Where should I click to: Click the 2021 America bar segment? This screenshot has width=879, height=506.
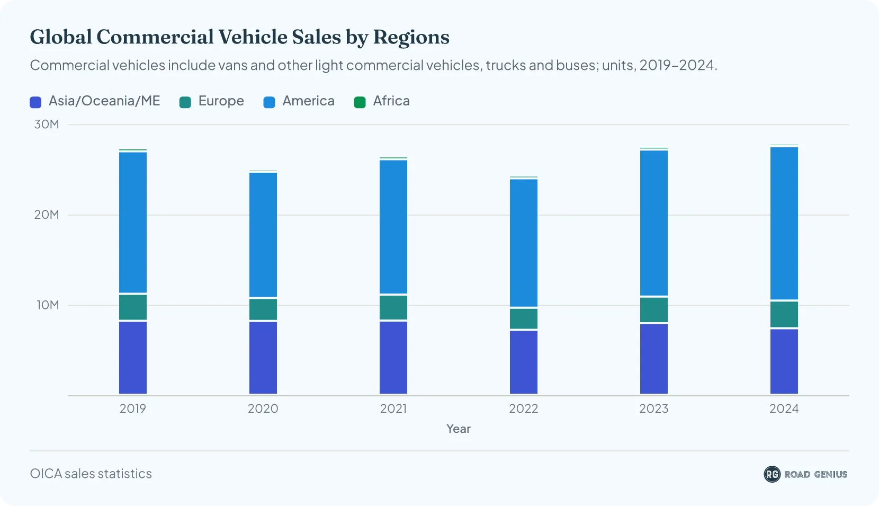(393, 227)
